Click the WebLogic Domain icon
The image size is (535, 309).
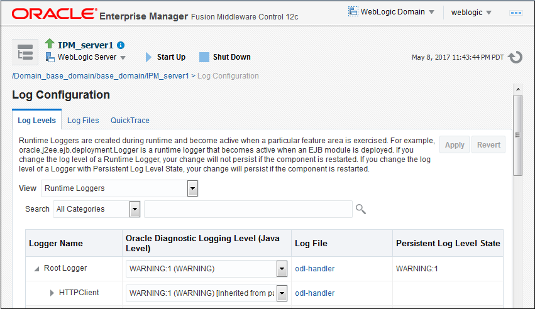click(353, 11)
